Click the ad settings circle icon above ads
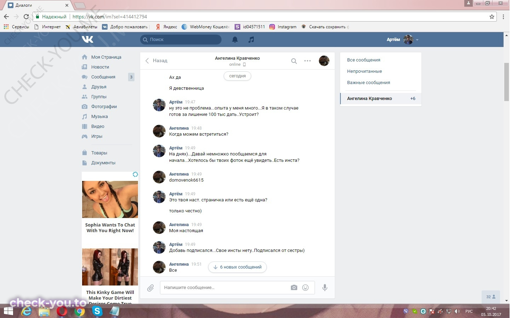The width and height of the screenshot is (511, 318). [x=135, y=175]
